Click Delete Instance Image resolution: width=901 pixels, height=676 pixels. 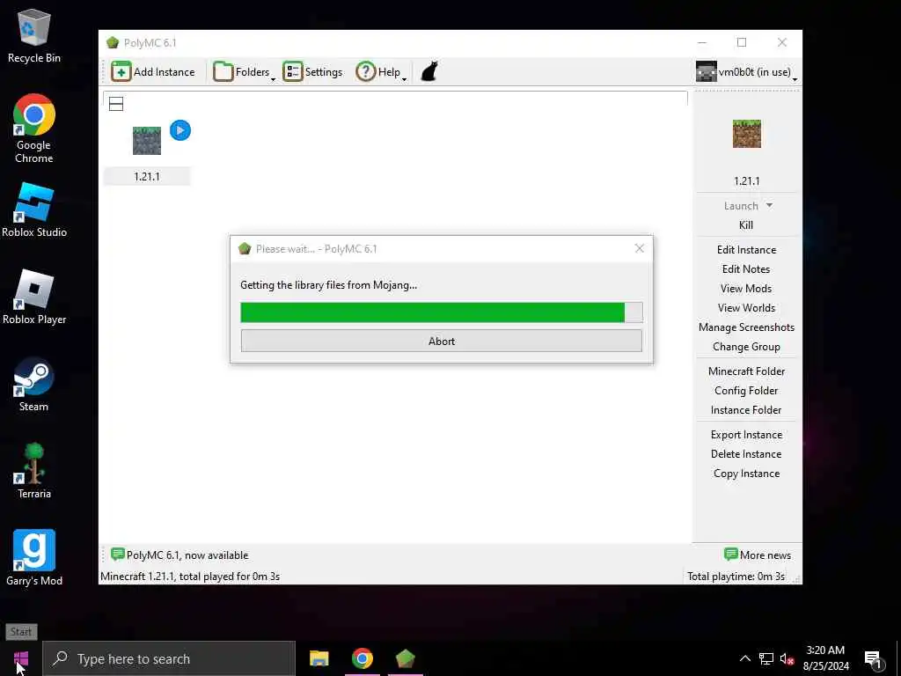click(746, 454)
